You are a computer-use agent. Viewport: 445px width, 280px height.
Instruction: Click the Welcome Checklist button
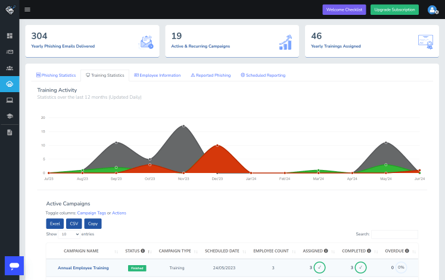(344, 10)
